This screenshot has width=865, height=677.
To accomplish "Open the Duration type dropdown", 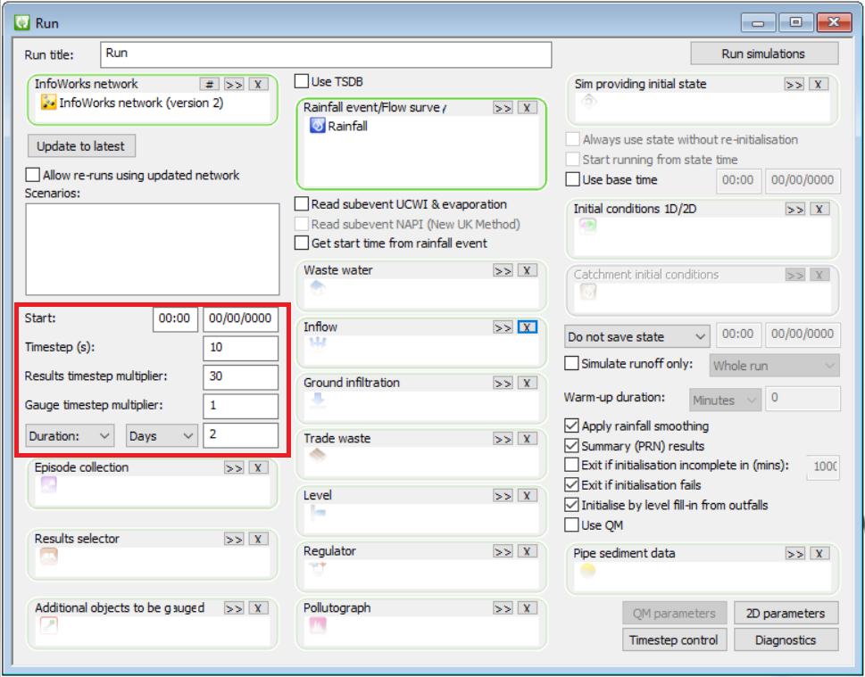I will (69, 437).
